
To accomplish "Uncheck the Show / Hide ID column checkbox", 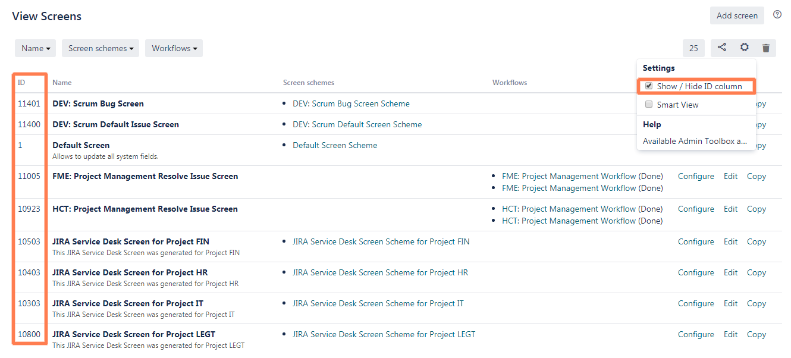I will (x=649, y=86).
